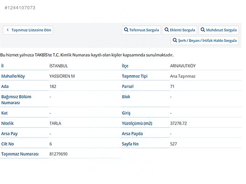Click the Blok label

pos(126,97)
